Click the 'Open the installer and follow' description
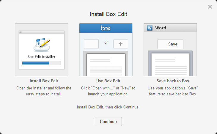The height and width of the screenshot is (134, 217). point(44,91)
